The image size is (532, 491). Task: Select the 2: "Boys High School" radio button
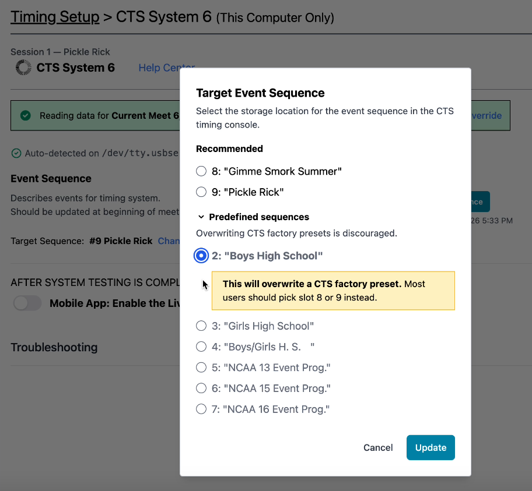[x=201, y=256]
